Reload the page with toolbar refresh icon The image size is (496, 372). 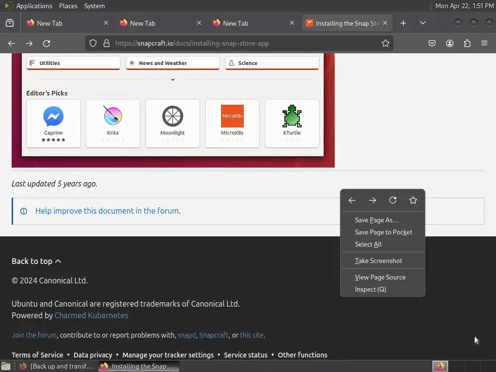46,43
